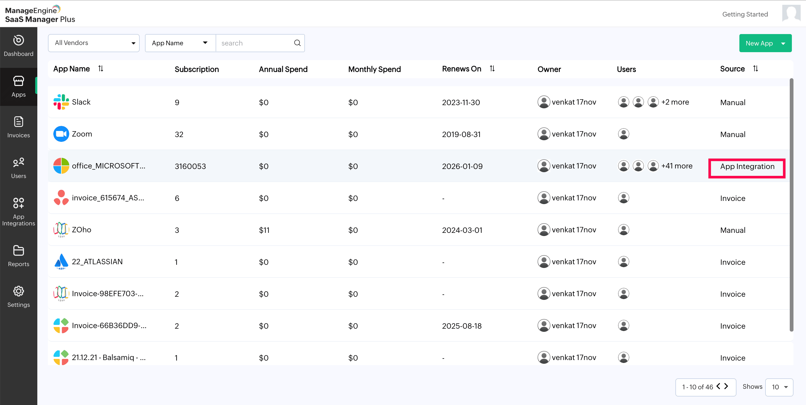Open the Getting Started link

[x=745, y=14]
